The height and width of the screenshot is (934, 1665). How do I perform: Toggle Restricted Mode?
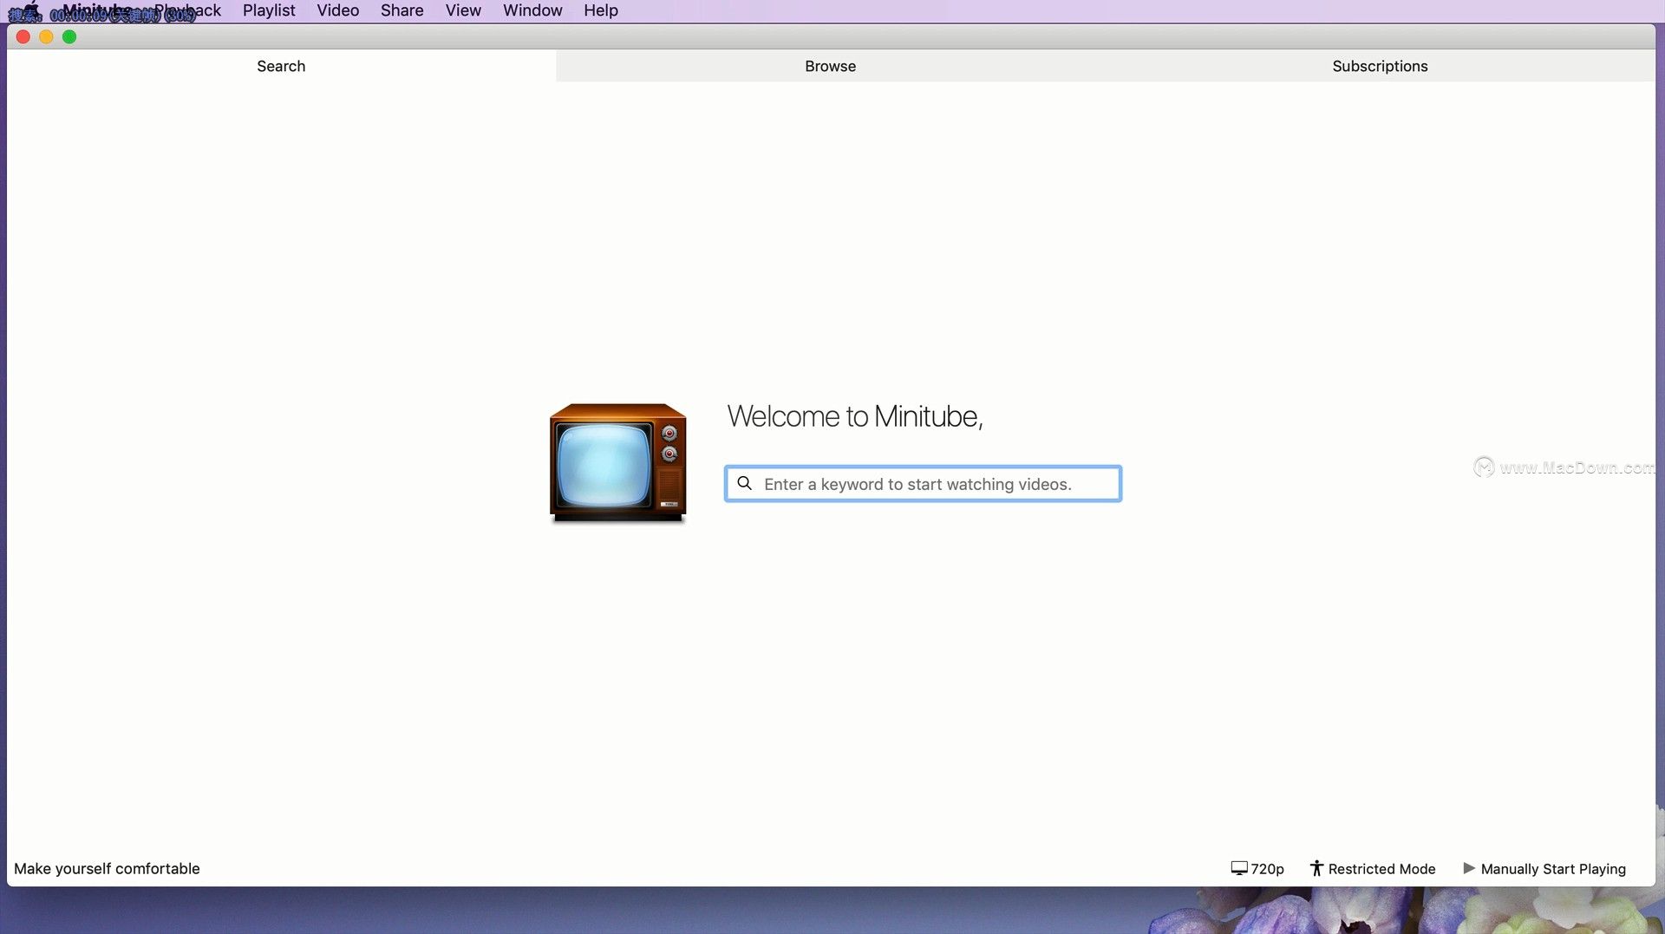pyautogui.click(x=1372, y=868)
